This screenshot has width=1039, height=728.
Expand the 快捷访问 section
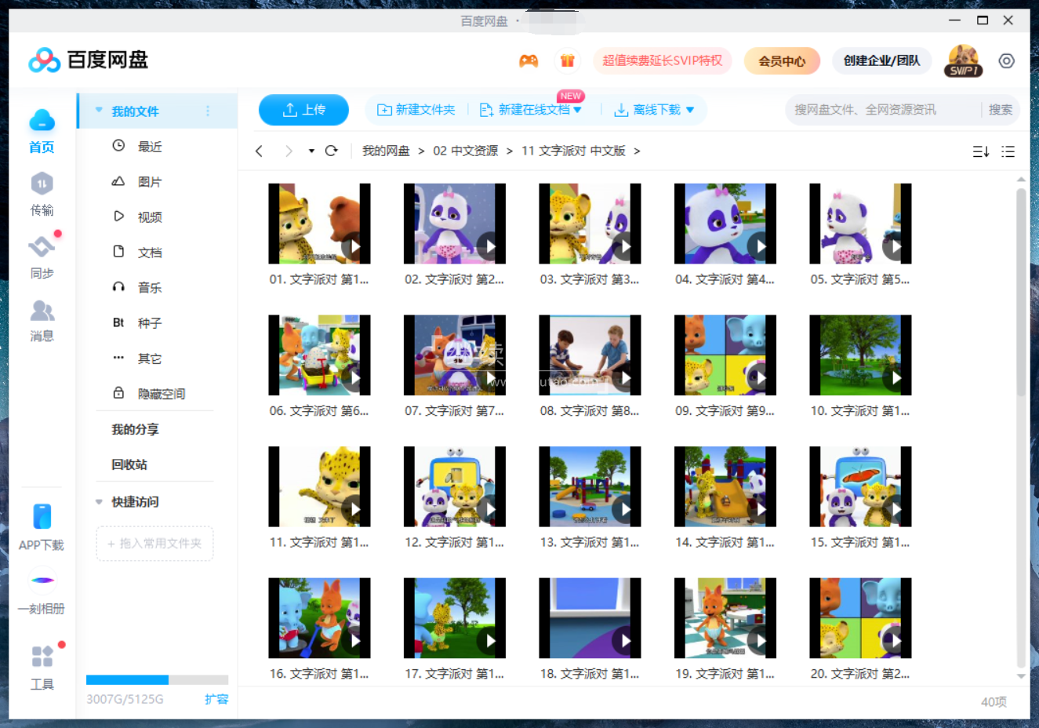pyautogui.click(x=98, y=501)
